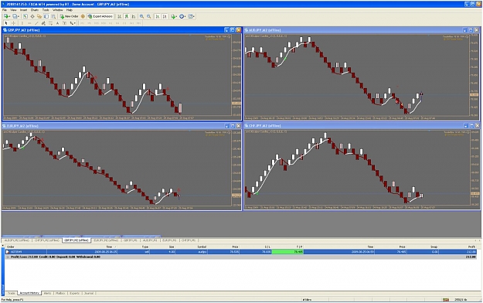Open the Arrows objects dropdown
483x303 pixels.
tap(73, 23)
